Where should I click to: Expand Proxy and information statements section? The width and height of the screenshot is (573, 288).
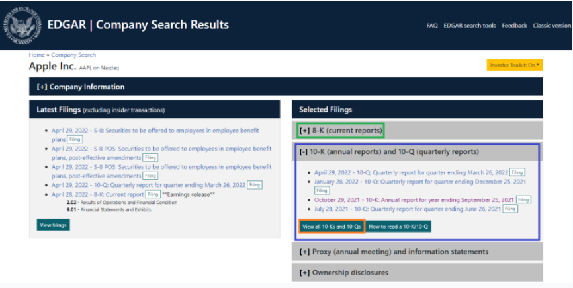pyautogui.click(x=417, y=252)
